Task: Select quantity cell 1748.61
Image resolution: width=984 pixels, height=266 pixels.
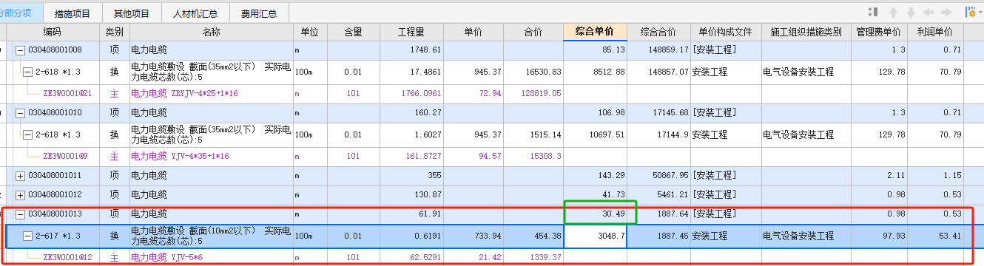Action: 411,50
